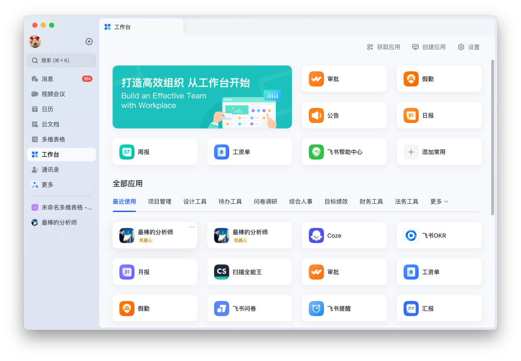
Task: Click the vertical scrollbar on the right
Action: (x=493, y=137)
